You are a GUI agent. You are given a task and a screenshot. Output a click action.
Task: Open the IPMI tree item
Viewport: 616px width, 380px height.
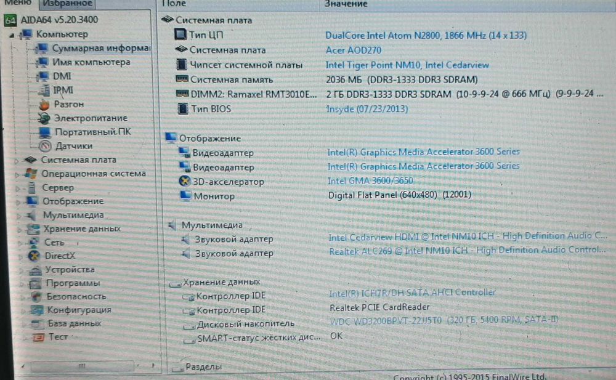tap(63, 91)
